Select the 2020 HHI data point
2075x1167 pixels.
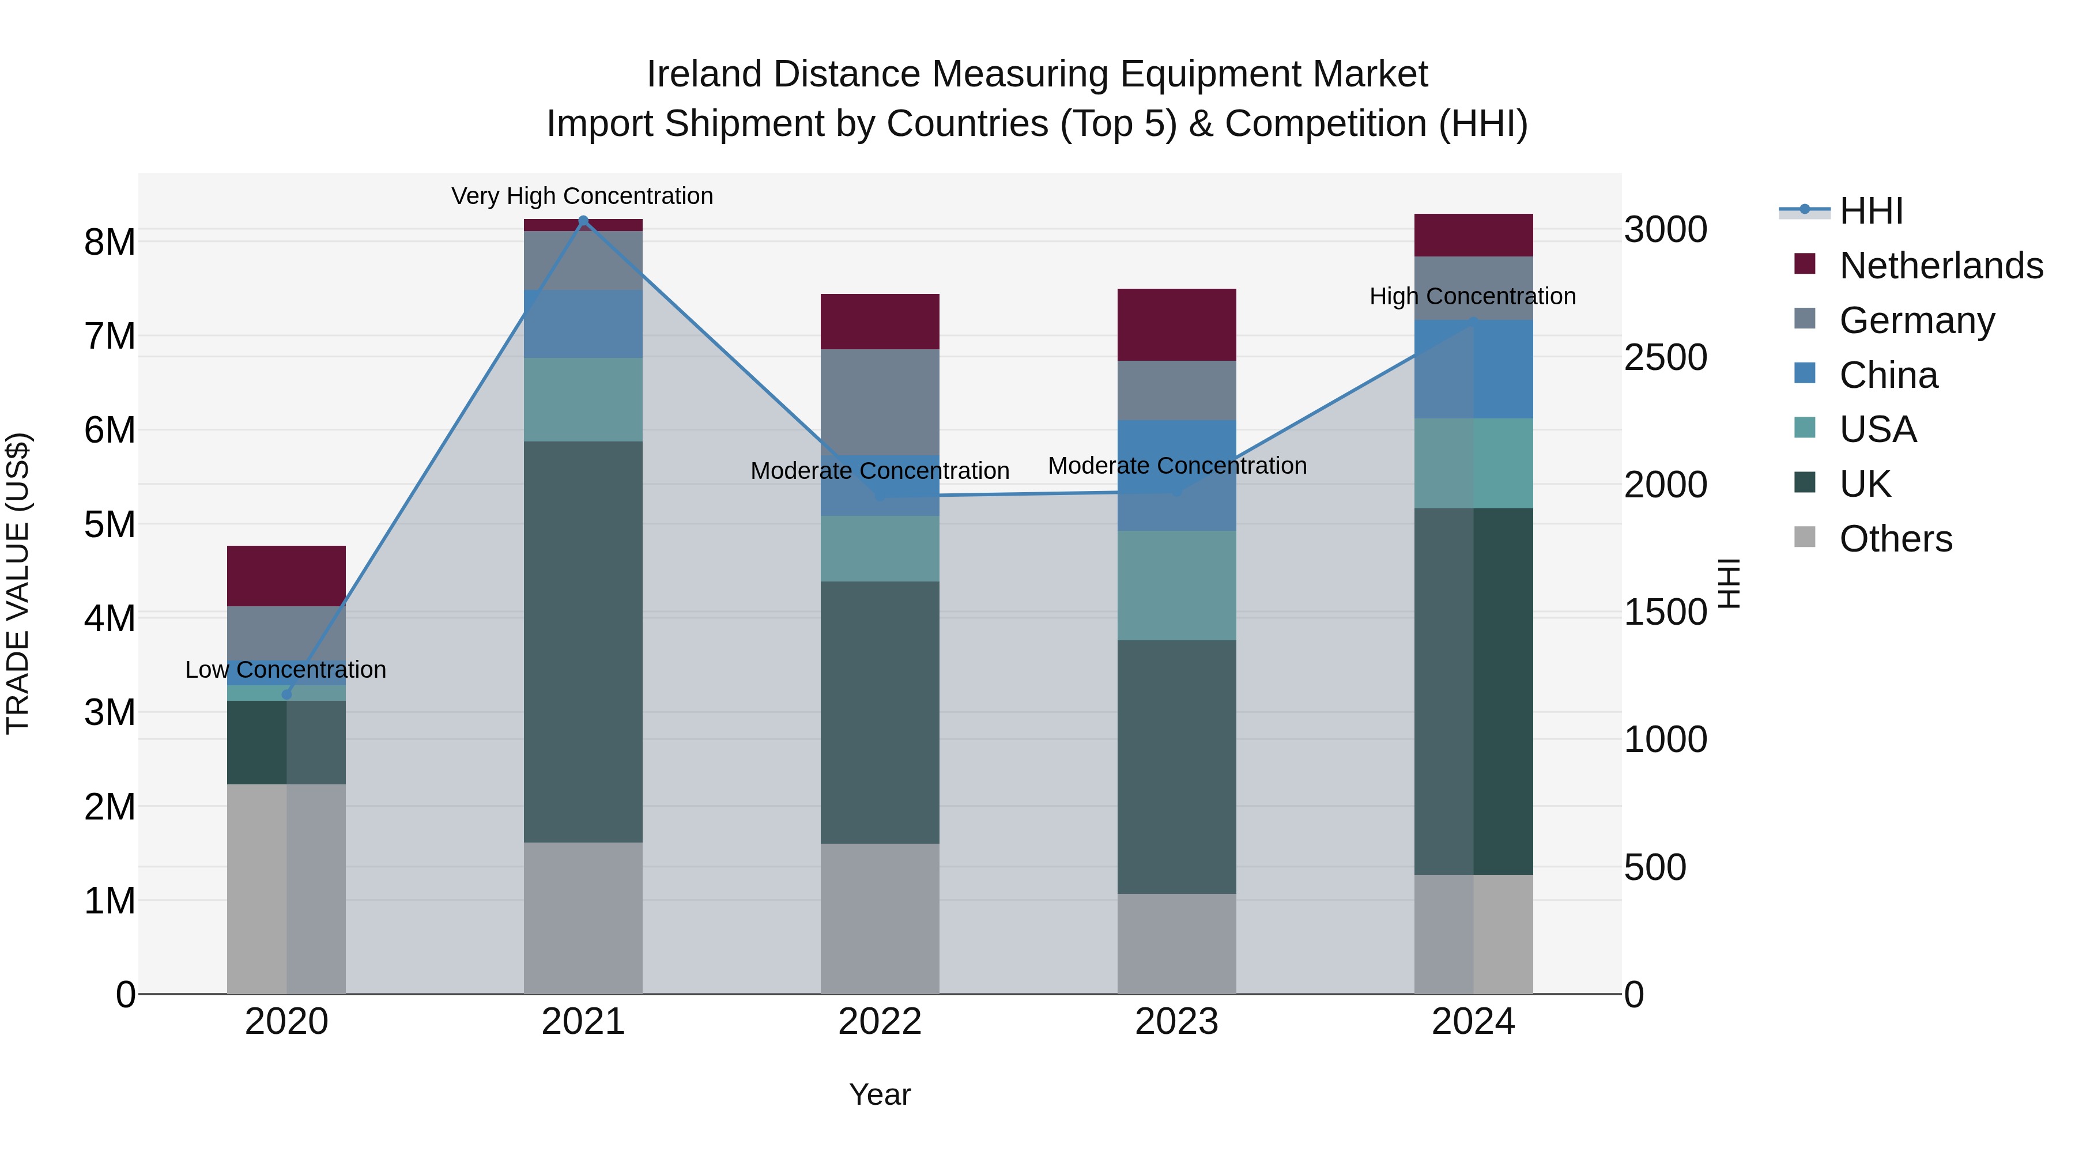click(x=287, y=694)
